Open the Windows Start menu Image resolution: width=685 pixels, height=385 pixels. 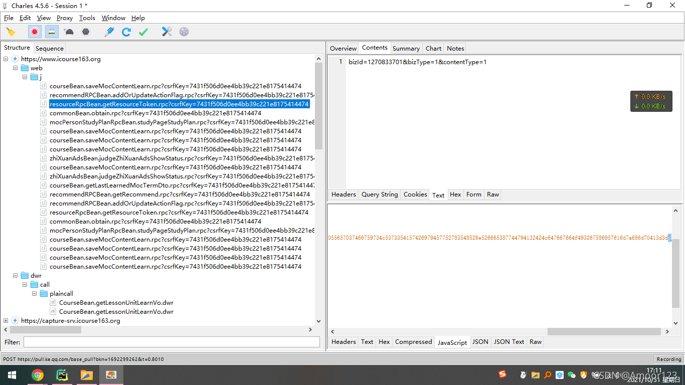click(12, 375)
